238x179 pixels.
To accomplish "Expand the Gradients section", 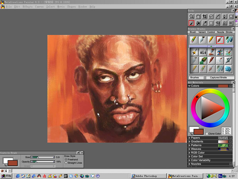I will point(189,141).
